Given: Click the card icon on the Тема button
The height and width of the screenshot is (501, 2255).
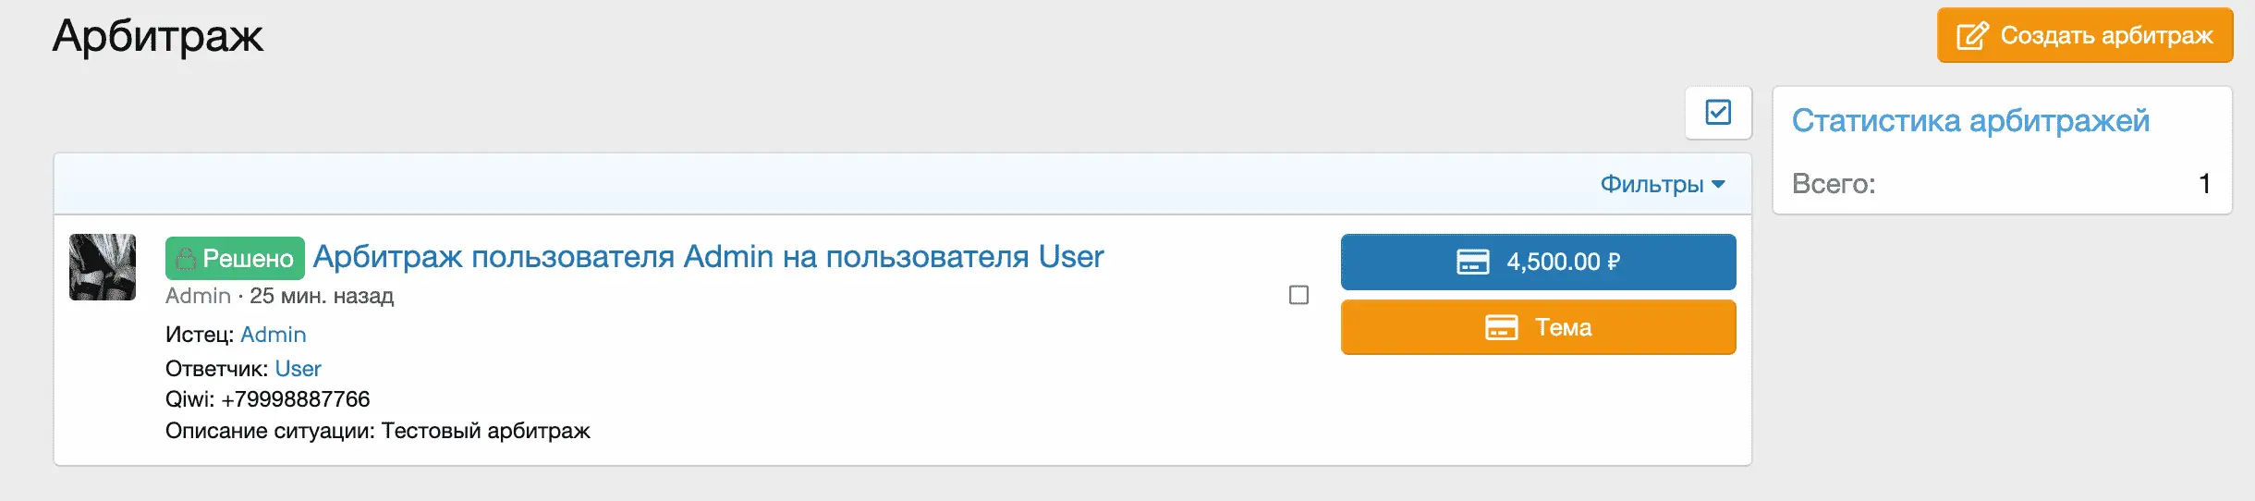Looking at the screenshot, I should click(1501, 327).
